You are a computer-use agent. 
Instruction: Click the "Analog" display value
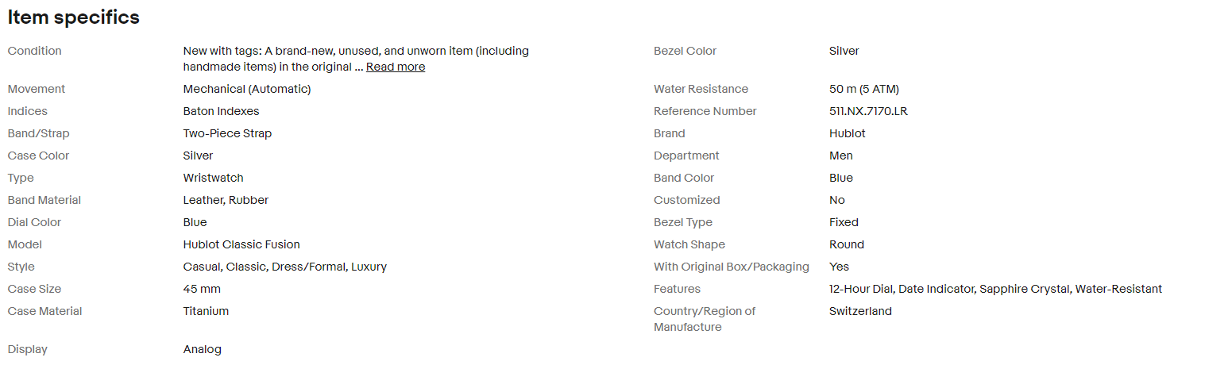tap(202, 349)
